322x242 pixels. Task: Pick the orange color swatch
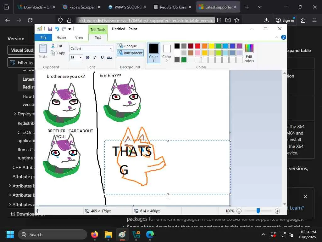pyautogui.click(x=204, y=46)
